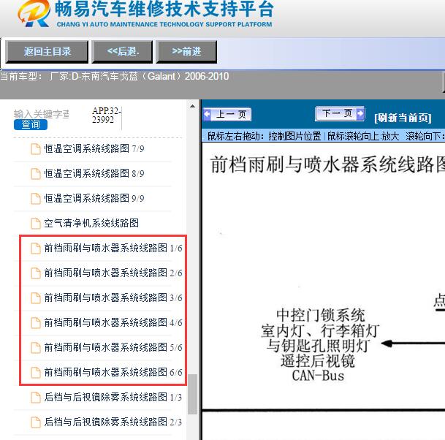This screenshot has height=440, width=445.
Task: Select 前档雨刷与喷水器系统线路图 4/6
Action: coord(113,322)
